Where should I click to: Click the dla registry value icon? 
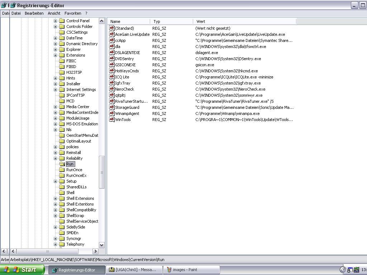coord(112,46)
